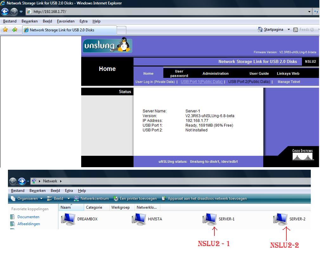Click the Add to Favorites star-plus icon
Image resolution: width=320 pixels, height=253 pixels.
(15, 30)
